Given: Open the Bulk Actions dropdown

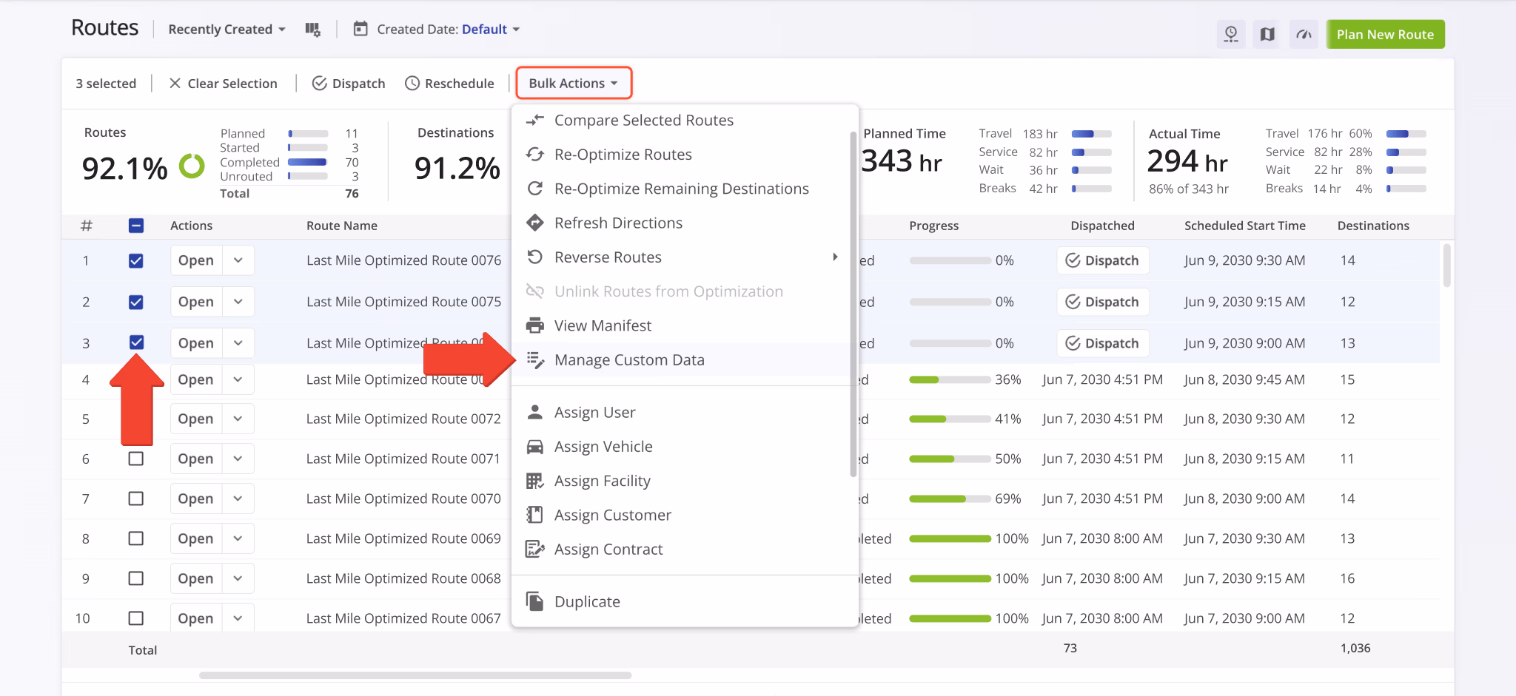Looking at the screenshot, I should tap(573, 83).
